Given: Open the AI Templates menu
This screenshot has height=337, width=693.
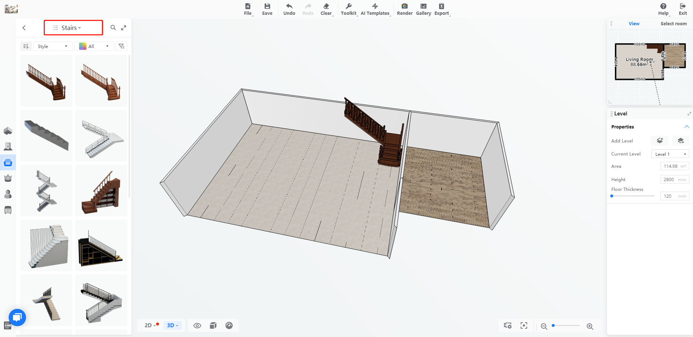Looking at the screenshot, I should (375, 9).
